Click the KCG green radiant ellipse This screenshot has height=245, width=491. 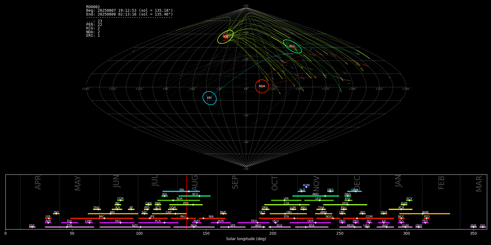click(x=292, y=46)
